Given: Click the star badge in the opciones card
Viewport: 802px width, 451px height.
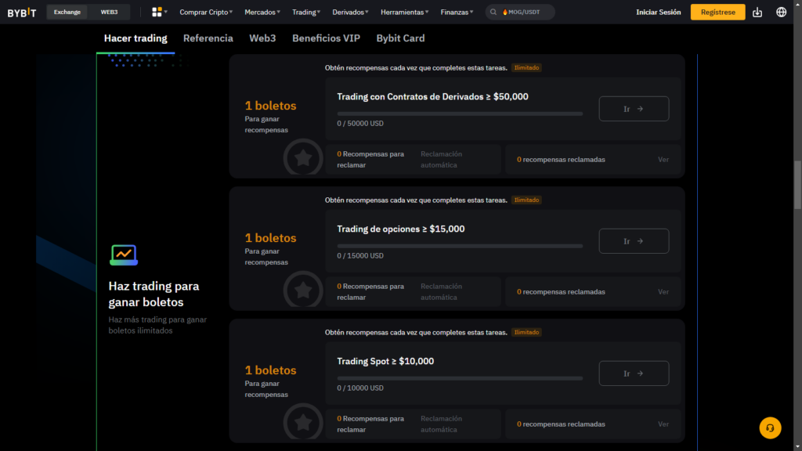Looking at the screenshot, I should pyautogui.click(x=303, y=290).
